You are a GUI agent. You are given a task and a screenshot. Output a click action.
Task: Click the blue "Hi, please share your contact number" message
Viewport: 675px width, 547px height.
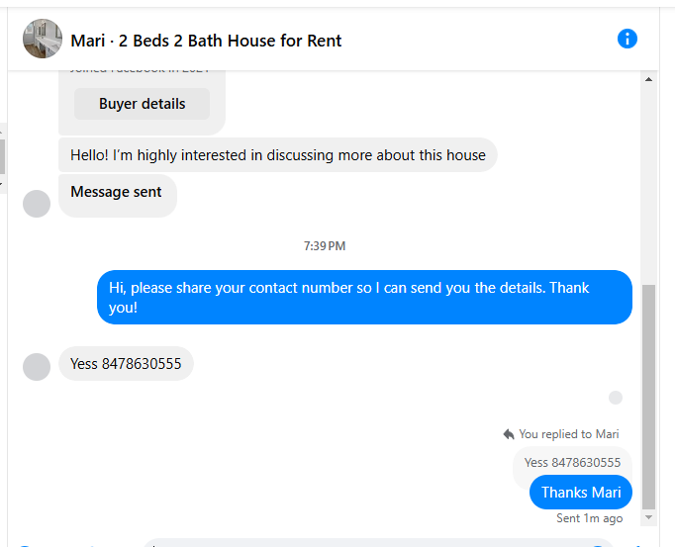pyautogui.click(x=364, y=298)
